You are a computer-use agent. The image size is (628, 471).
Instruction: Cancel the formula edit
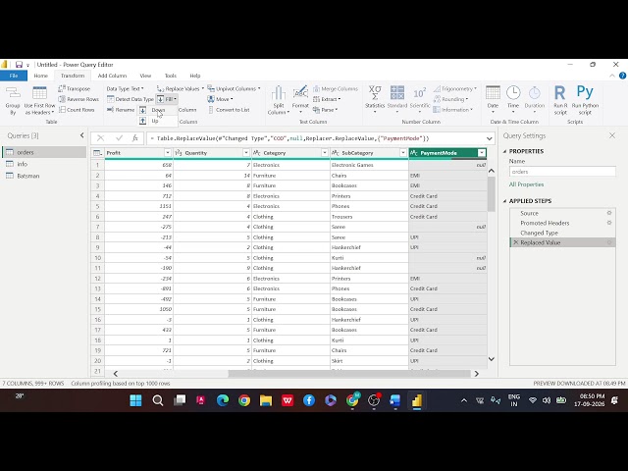pyautogui.click(x=100, y=138)
